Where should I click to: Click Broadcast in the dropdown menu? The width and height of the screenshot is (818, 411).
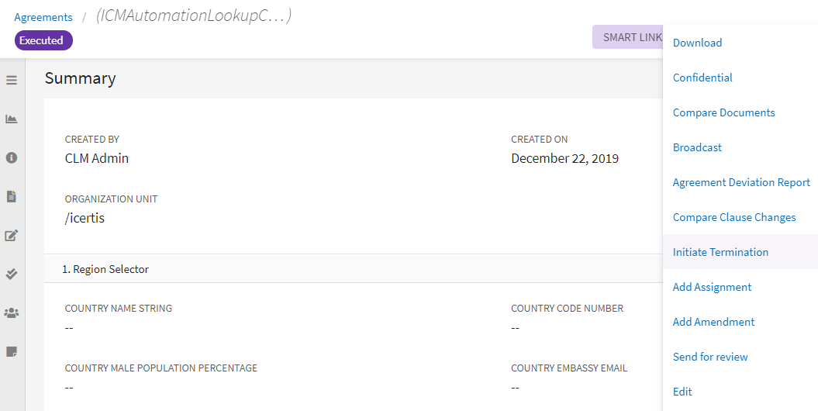point(697,147)
